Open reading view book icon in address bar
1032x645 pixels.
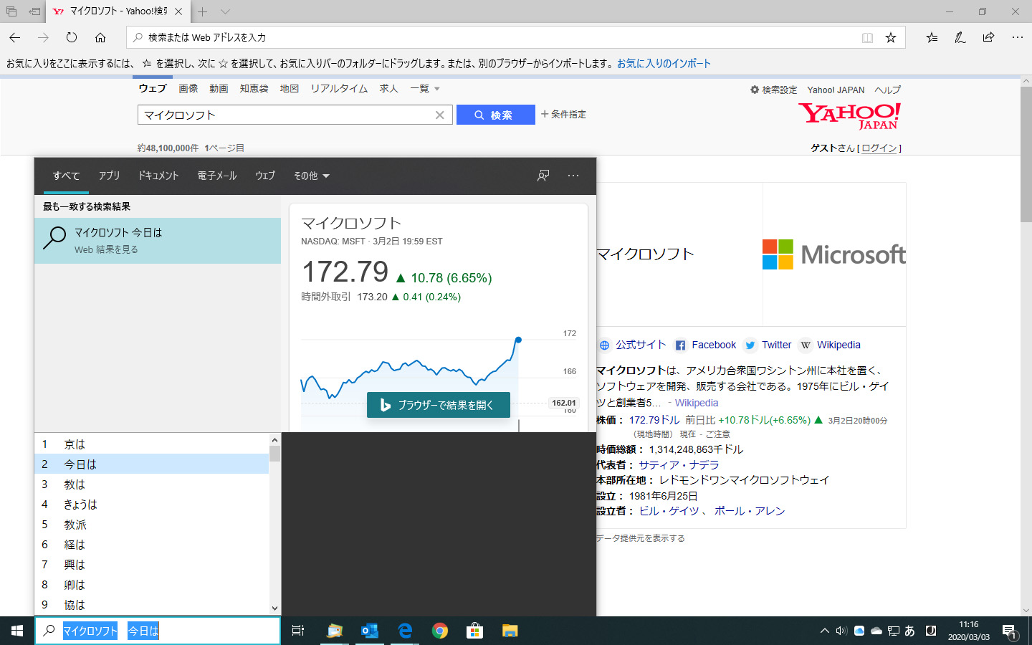click(867, 37)
